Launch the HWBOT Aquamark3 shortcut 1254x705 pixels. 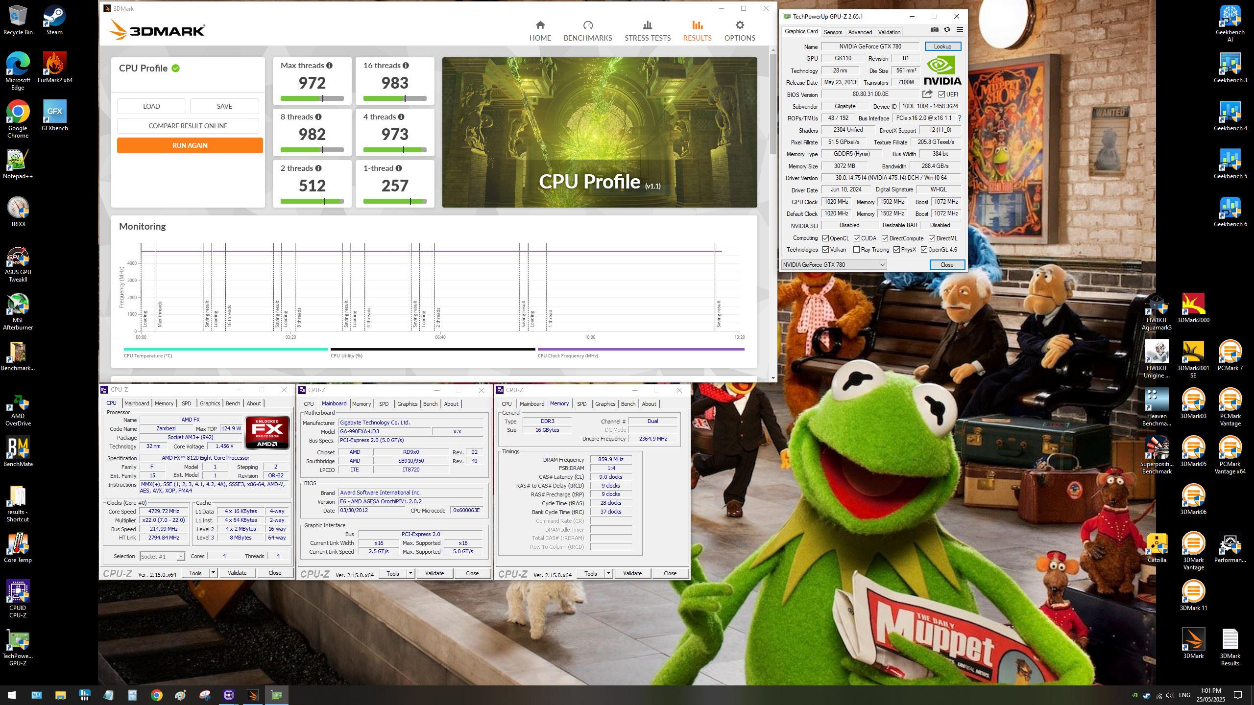(x=1157, y=312)
